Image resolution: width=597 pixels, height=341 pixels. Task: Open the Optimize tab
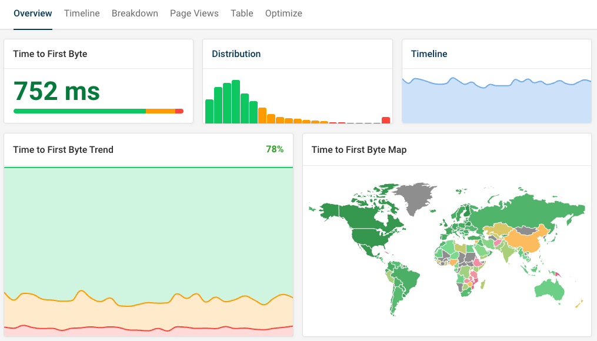[x=284, y=13]
